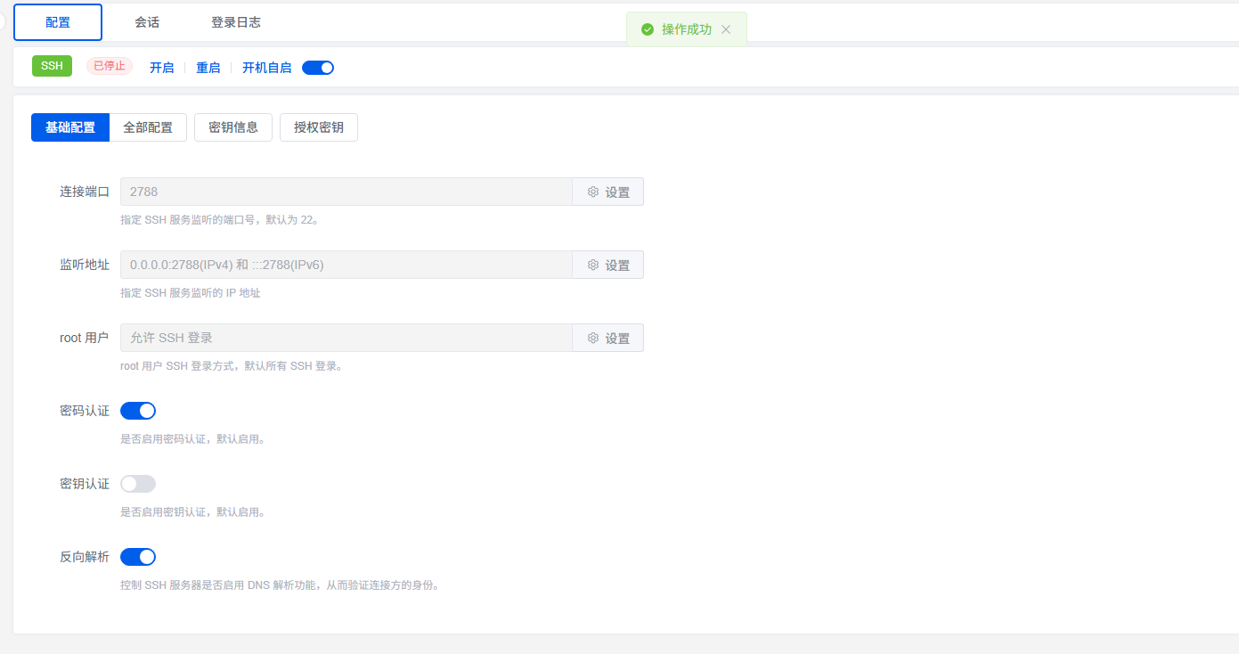
Task: Click gear icon beside 连接端口 field
Action: pos(593,192)
